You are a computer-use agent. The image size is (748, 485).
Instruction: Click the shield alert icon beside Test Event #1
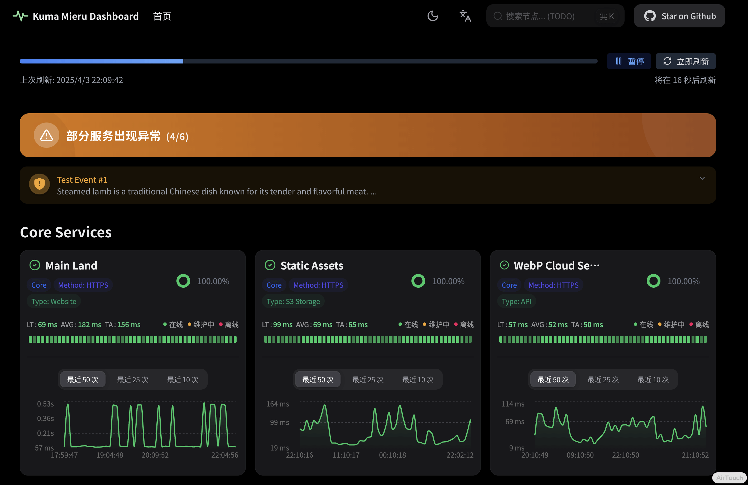(x=39, y=184)
